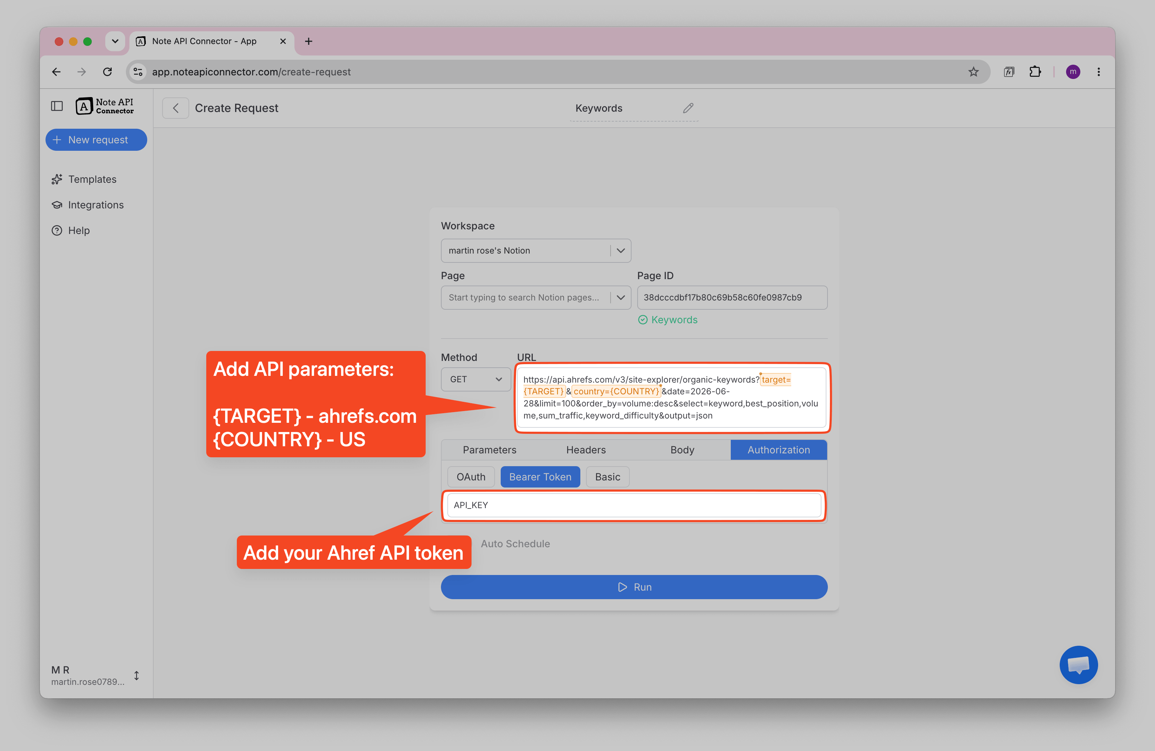Open the purple profile avatar

(1073, 72)
